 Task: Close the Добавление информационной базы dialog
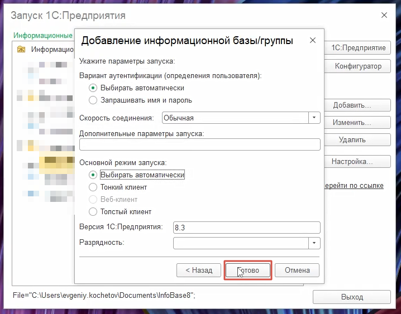[313, 41]
